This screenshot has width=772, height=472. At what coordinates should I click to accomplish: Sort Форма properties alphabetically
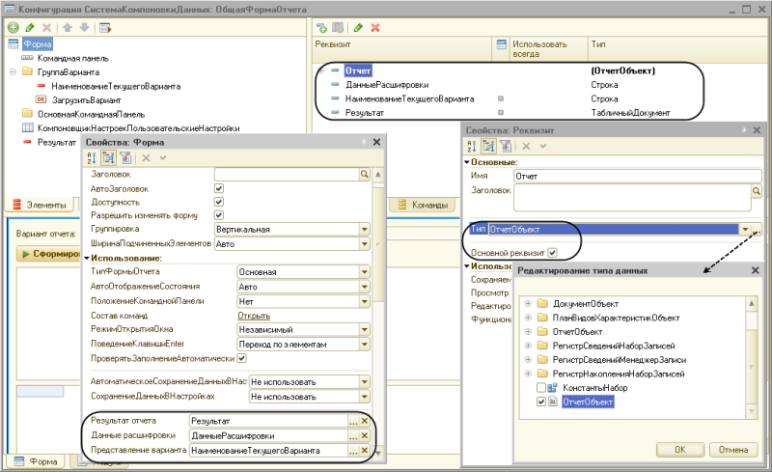pyautogui.click(x=92, y=157)
